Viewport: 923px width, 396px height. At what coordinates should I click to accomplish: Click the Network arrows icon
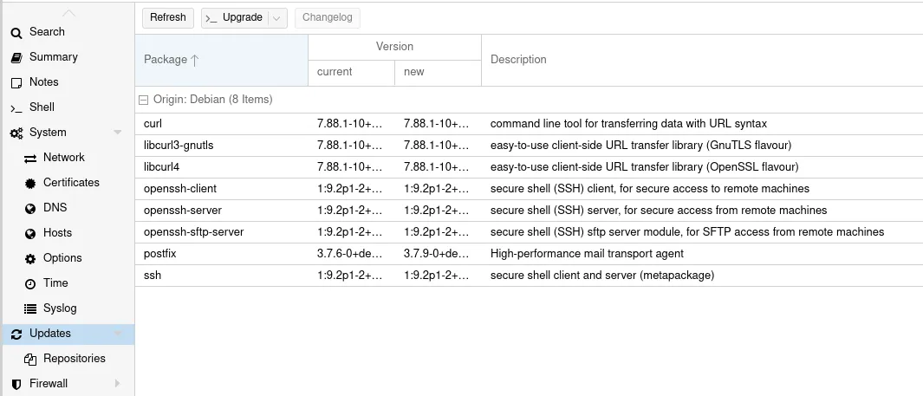click(30, 158)
